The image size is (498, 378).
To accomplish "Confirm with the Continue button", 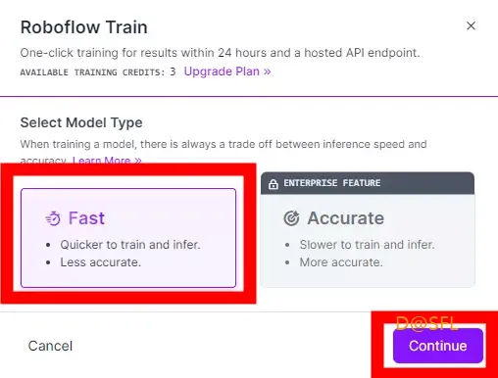I will coord(438,346).
